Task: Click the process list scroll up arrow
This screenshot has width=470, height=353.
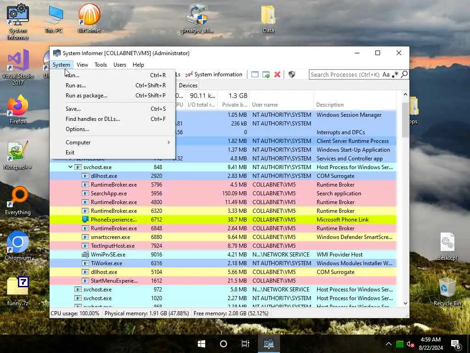Action: coord(405,94)
